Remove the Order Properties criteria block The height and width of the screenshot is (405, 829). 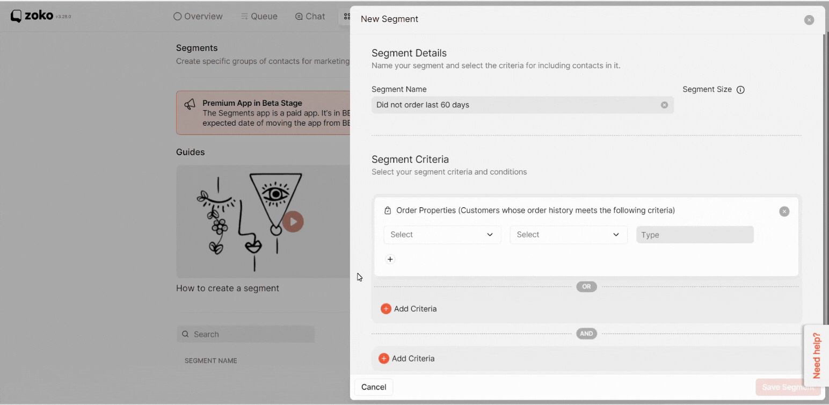click(x=784, y=212)
